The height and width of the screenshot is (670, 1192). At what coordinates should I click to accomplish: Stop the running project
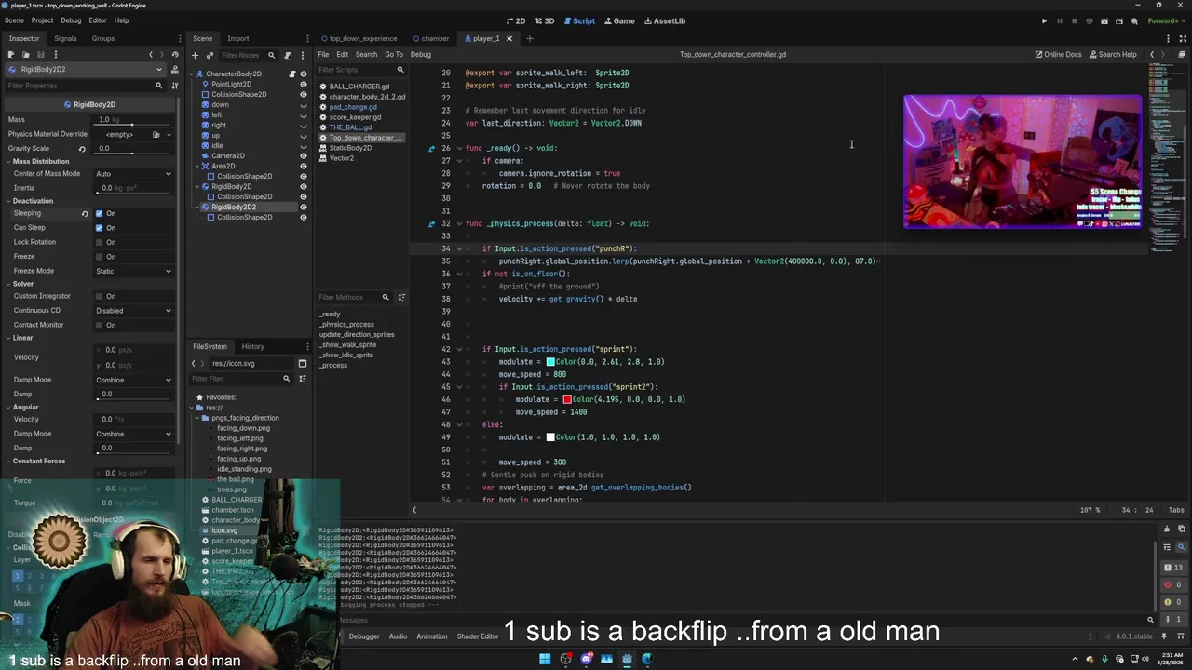pyautogui.click(x=1074, y=20)
